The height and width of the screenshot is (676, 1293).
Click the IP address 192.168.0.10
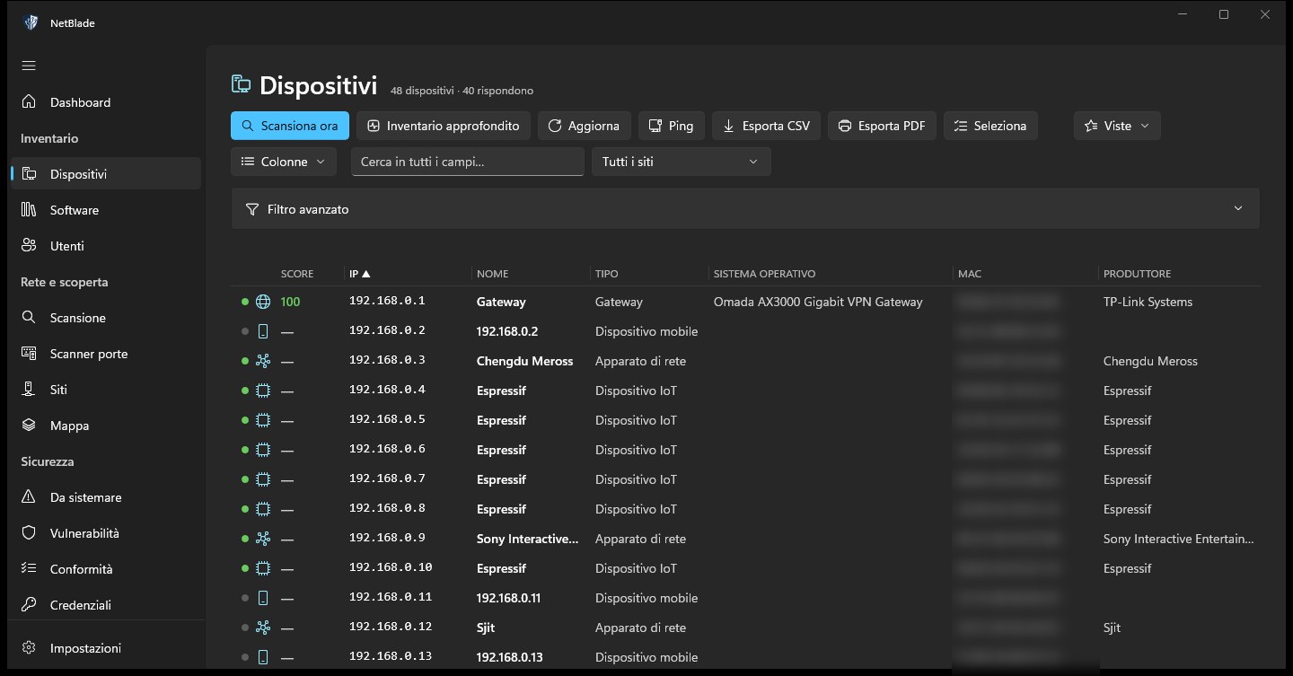391,567
